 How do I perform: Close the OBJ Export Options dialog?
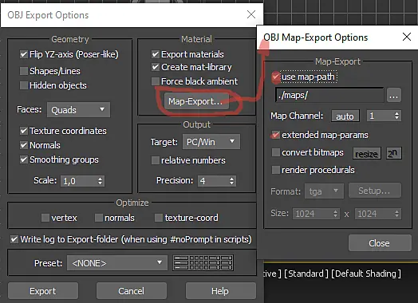click(x=251, y=14)
